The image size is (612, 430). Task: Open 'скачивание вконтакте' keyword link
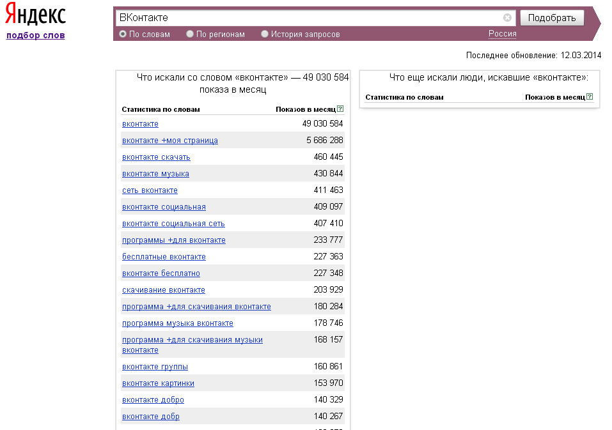(x=163, y=290)
